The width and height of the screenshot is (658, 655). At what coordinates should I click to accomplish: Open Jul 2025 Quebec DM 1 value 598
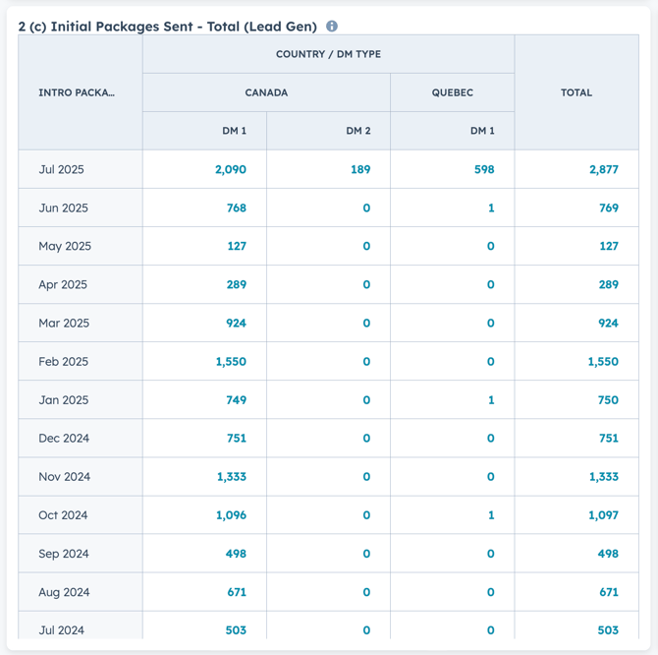484,169
